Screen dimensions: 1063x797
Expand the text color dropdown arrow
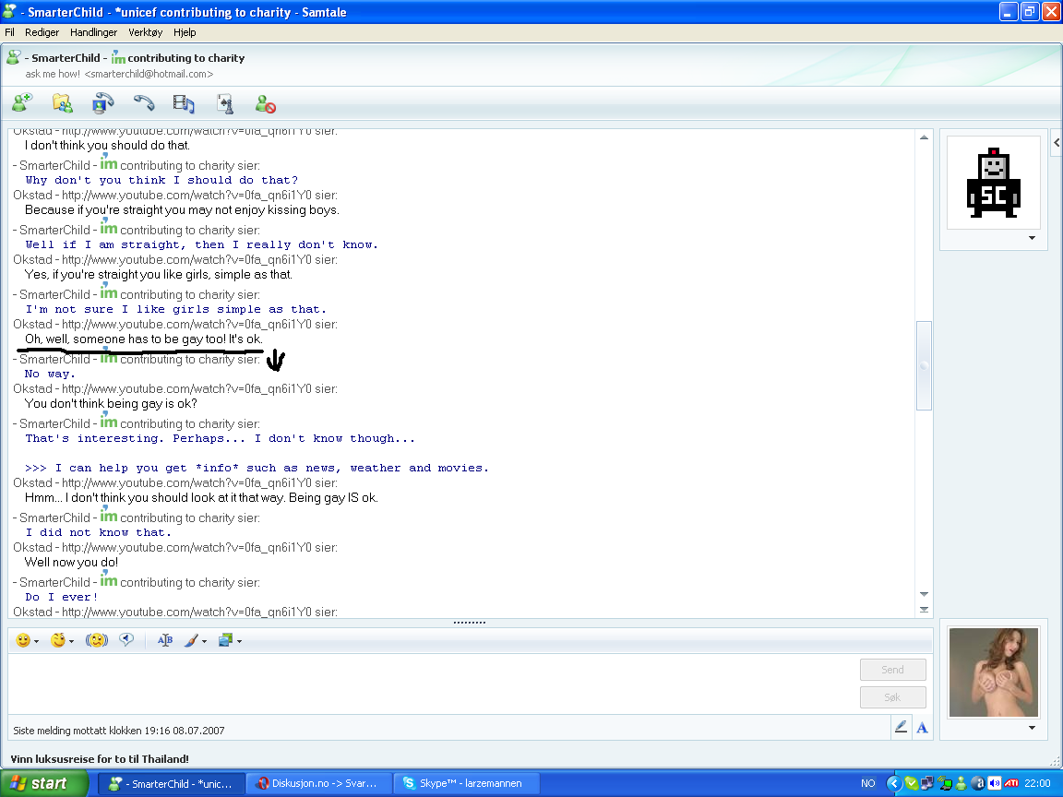(x=204, y=641)
